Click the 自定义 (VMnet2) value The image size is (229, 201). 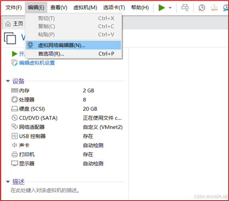[x=103, y=127]
